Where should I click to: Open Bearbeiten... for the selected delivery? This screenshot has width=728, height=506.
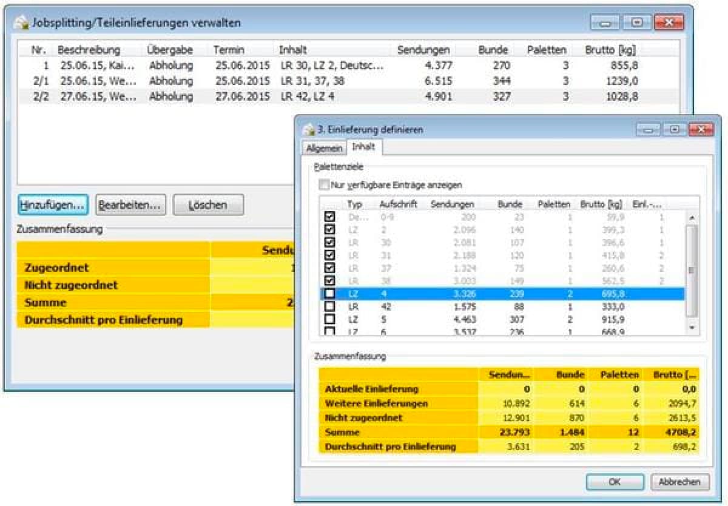(130, 205)
